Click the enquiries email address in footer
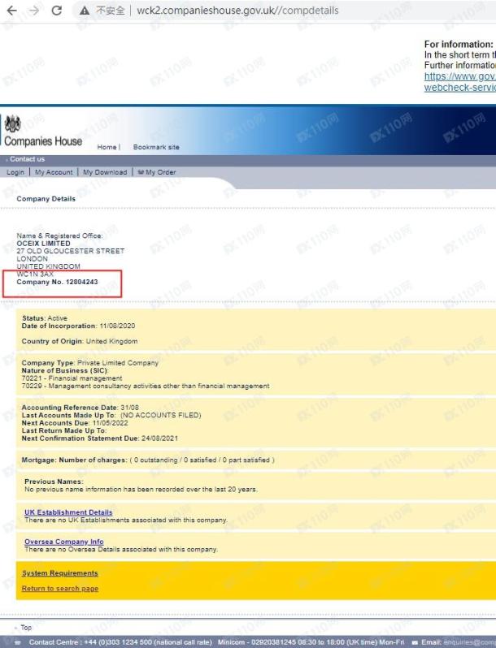This screenshot has height=648, width=496. (469, 642)
